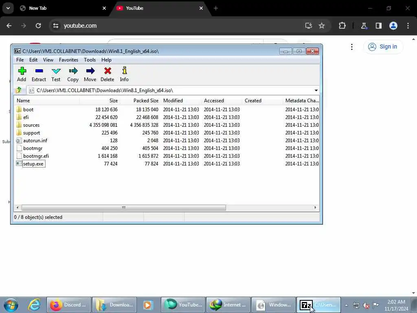View site information icon in address bar
This screenshot has width=417, height=313.
(x=55, y=26)
